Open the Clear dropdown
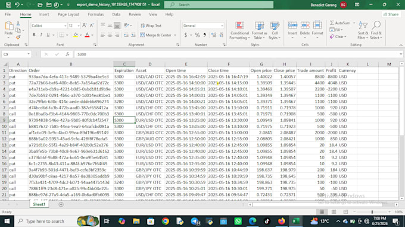This screenshot has height=227, width=405. [338, 37]
